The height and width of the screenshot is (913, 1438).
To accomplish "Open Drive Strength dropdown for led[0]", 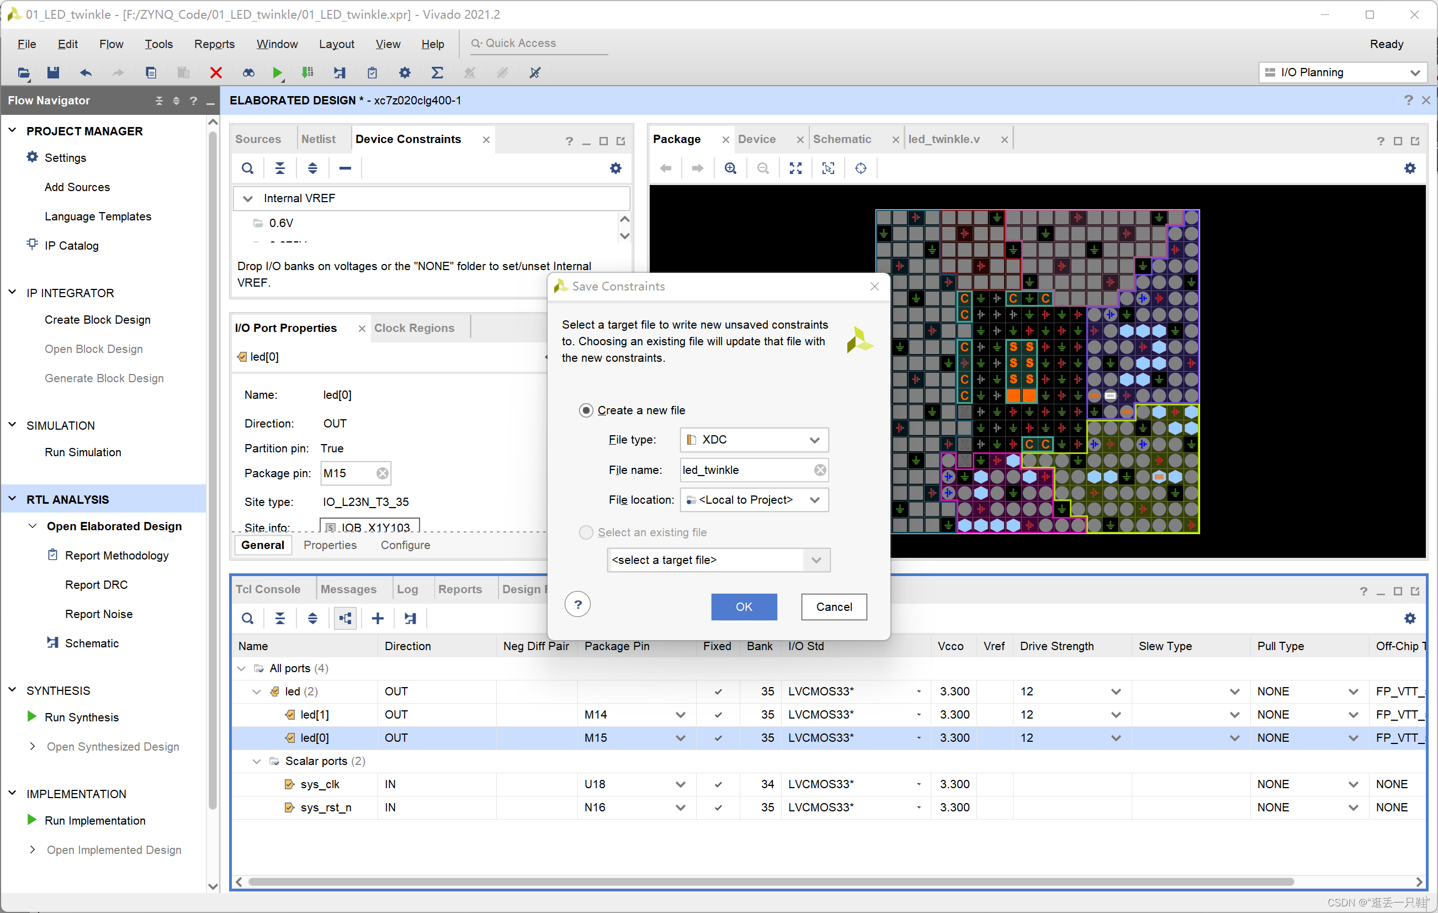I will tap(1116, 738).
